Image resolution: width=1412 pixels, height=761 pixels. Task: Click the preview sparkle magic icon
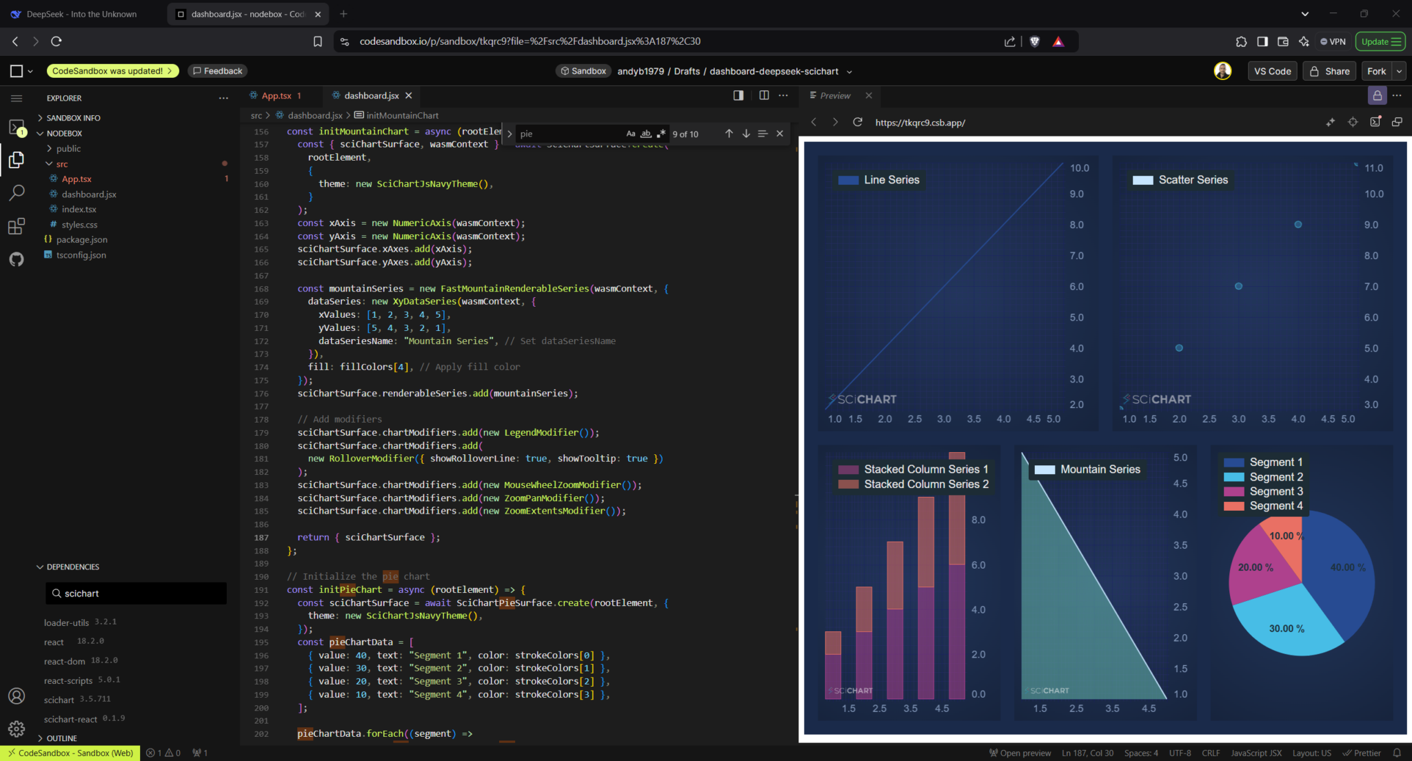click(x=1331, y=122)
